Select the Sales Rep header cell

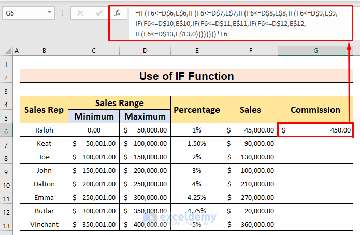pyautogui.click(x=44, y=110)
